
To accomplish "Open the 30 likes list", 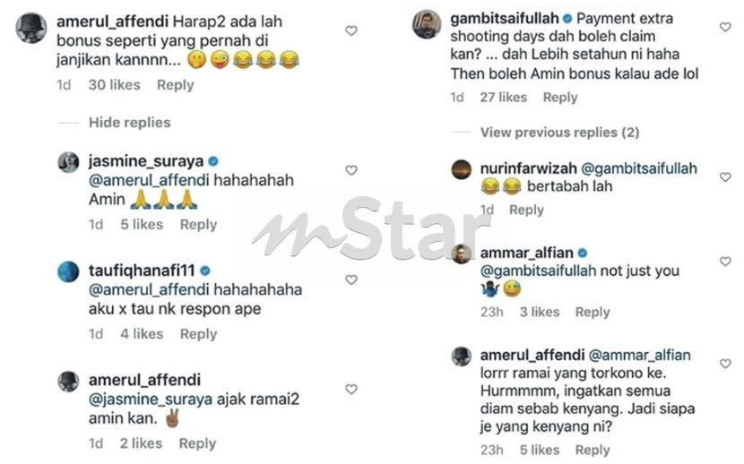I will coord(115,85).
